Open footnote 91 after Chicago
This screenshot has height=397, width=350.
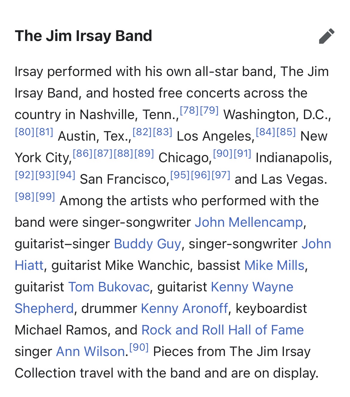[x=243, y=153]
